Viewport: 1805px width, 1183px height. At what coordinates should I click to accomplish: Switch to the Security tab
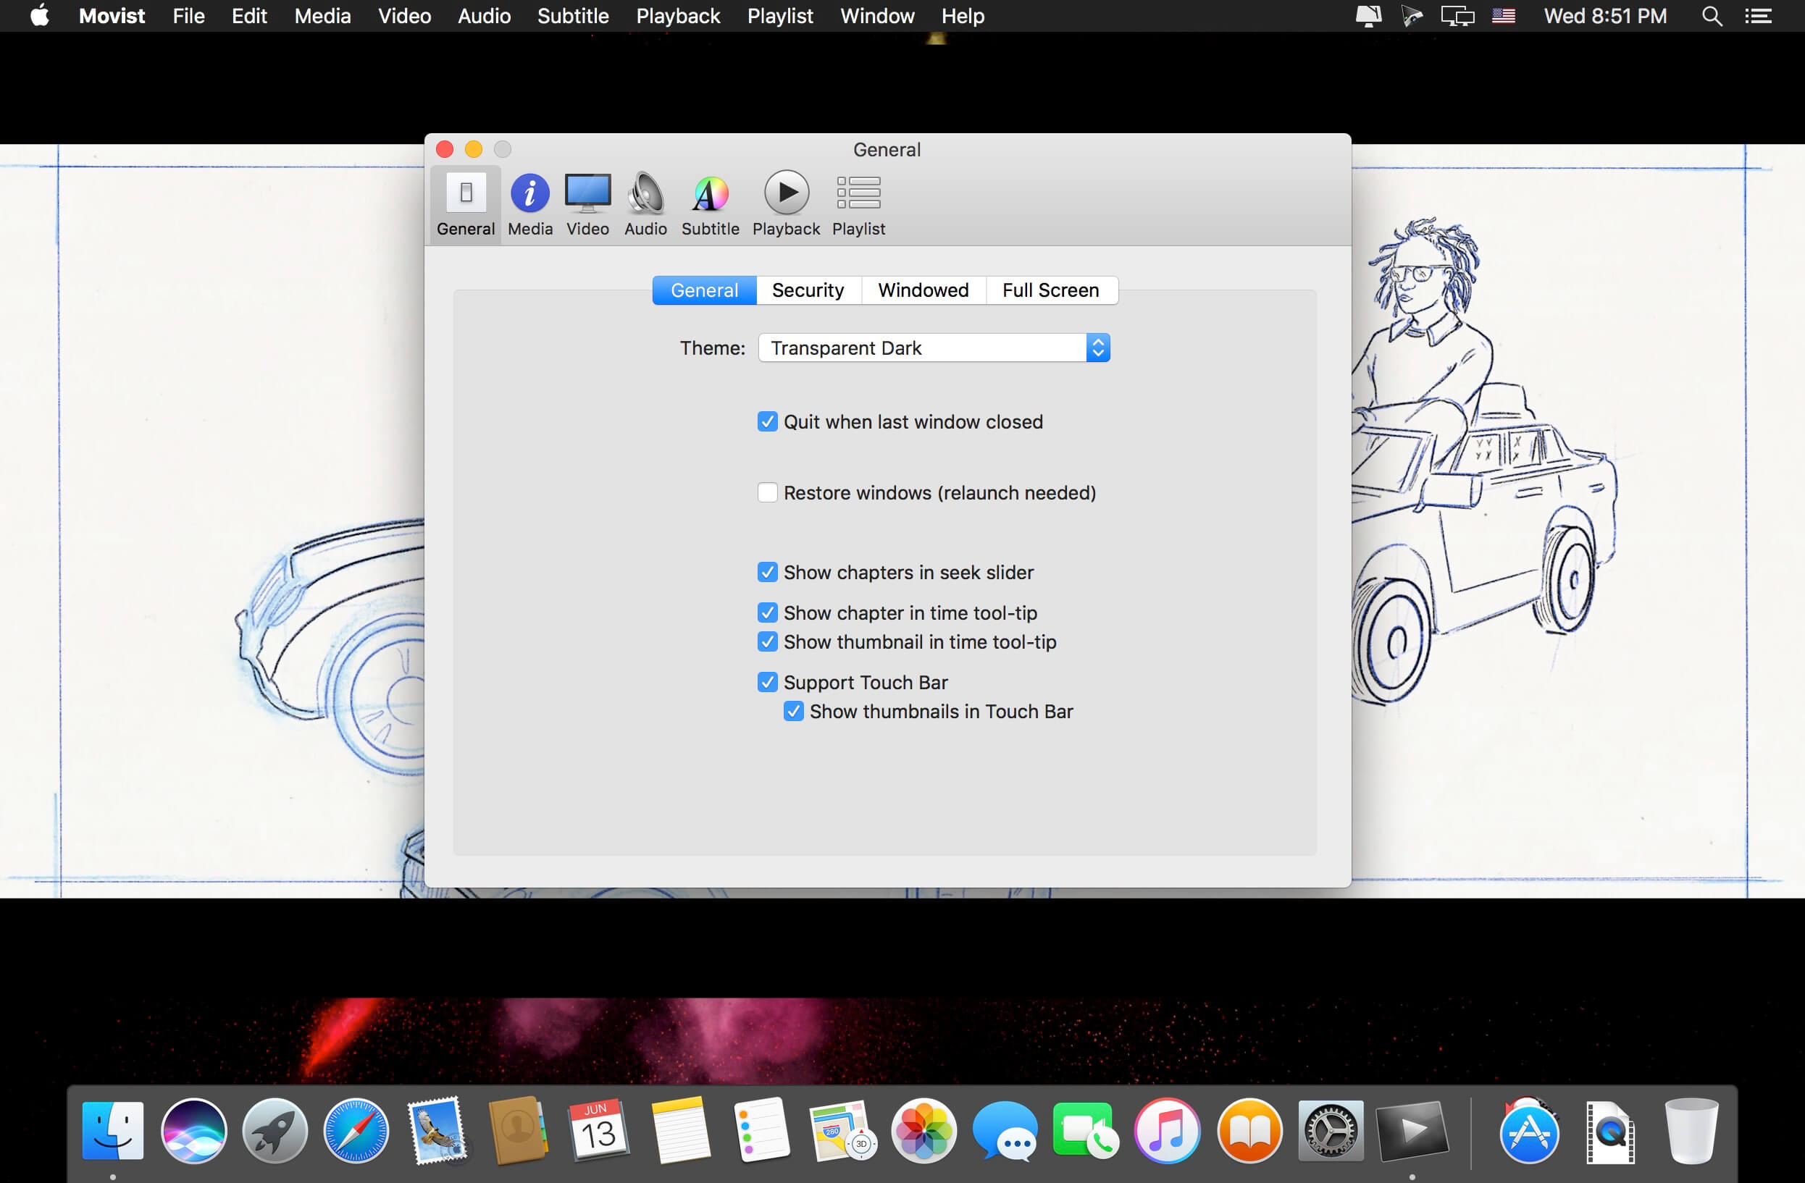808,290
